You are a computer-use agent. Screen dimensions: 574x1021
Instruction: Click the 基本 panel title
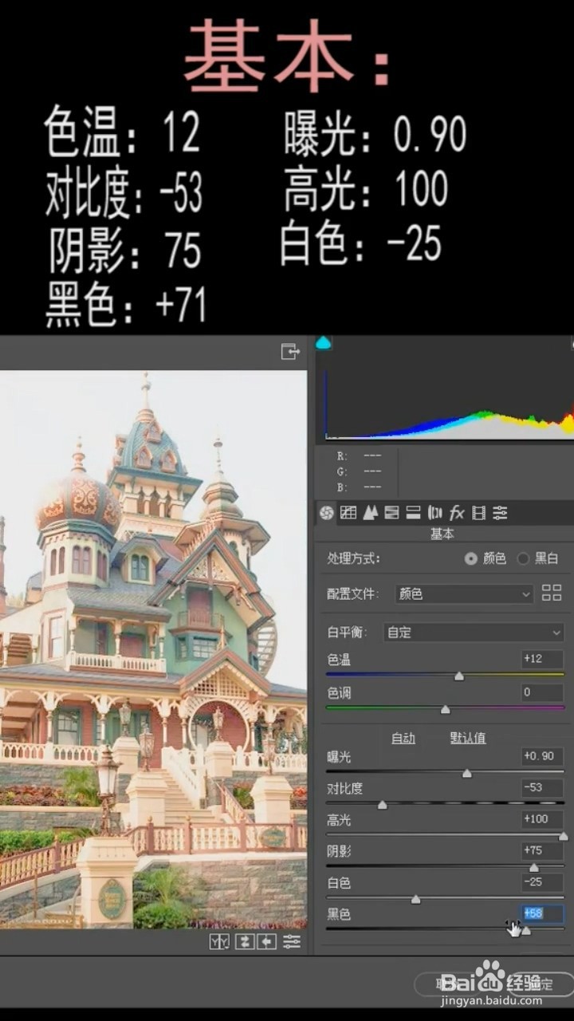pyautogui.click(x=442, y=534)
